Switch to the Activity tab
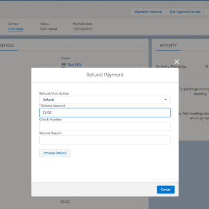The width and height of the screenshot is (209, 209). click(x=168, y=46)
